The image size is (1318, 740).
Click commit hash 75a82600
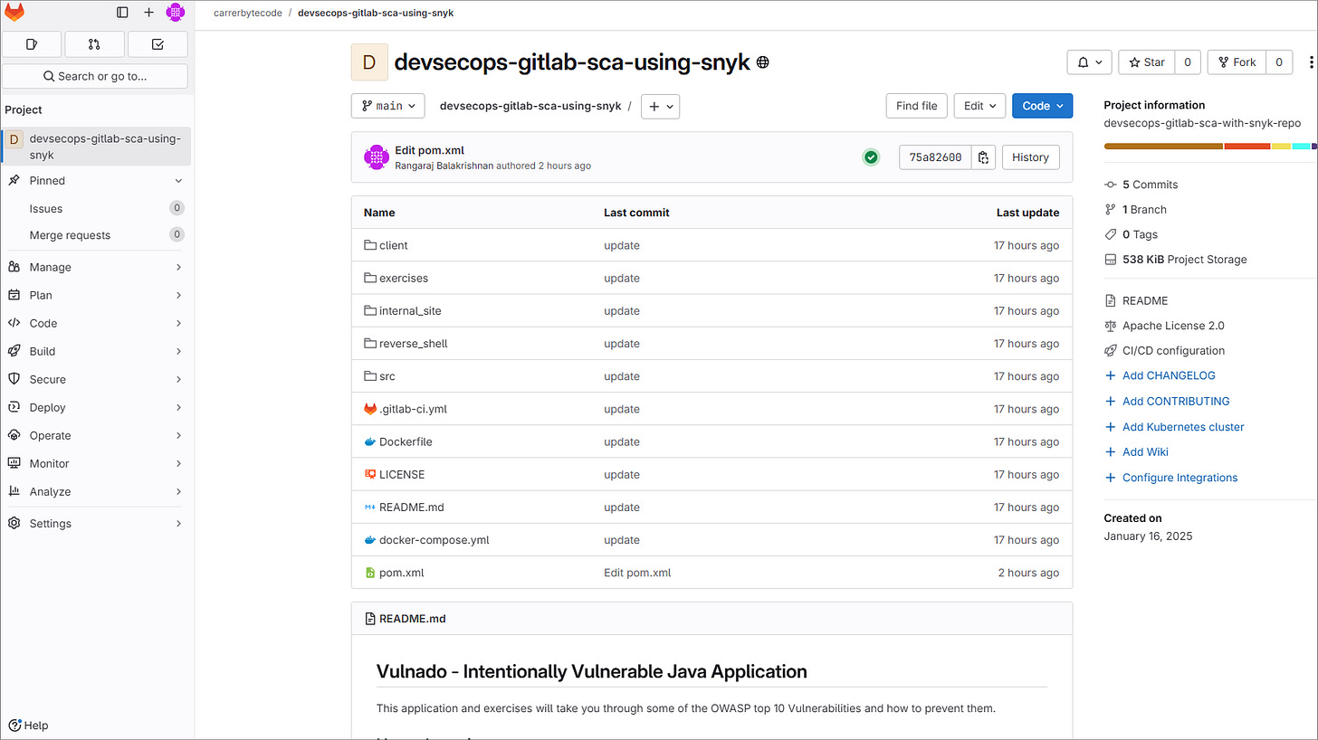coord(935,157)
